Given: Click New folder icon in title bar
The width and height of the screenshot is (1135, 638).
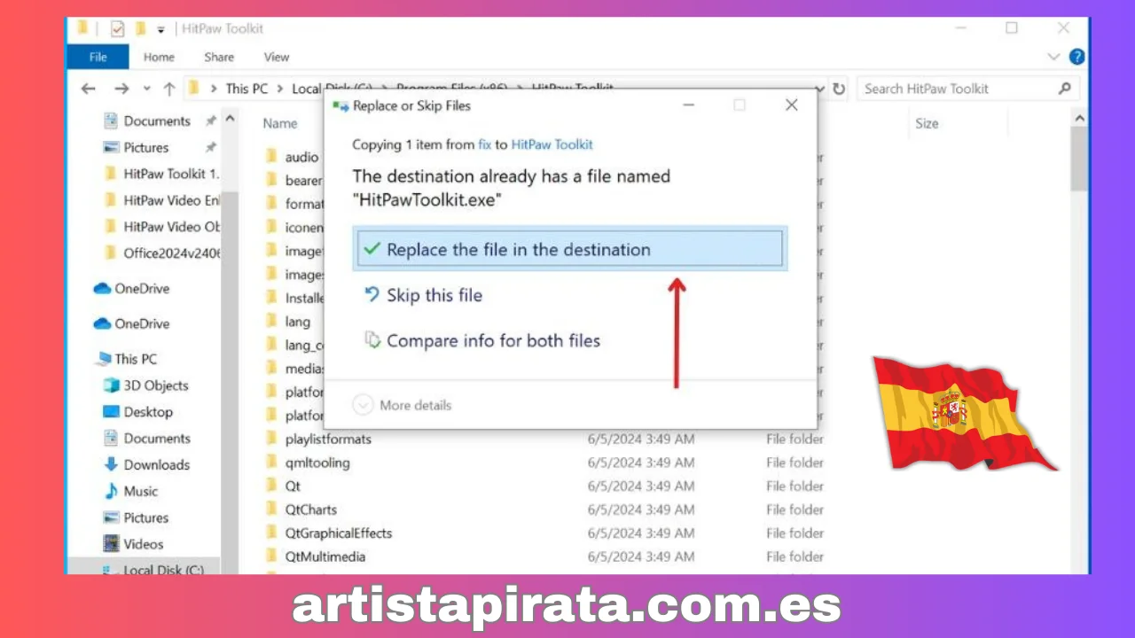Looking at the screenshot, I should coord(140,28).
